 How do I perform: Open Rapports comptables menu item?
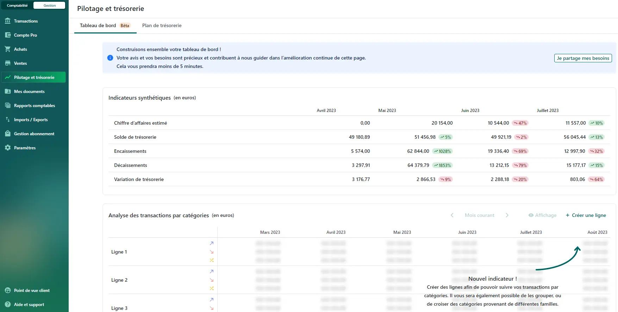[x=33, y=106]
